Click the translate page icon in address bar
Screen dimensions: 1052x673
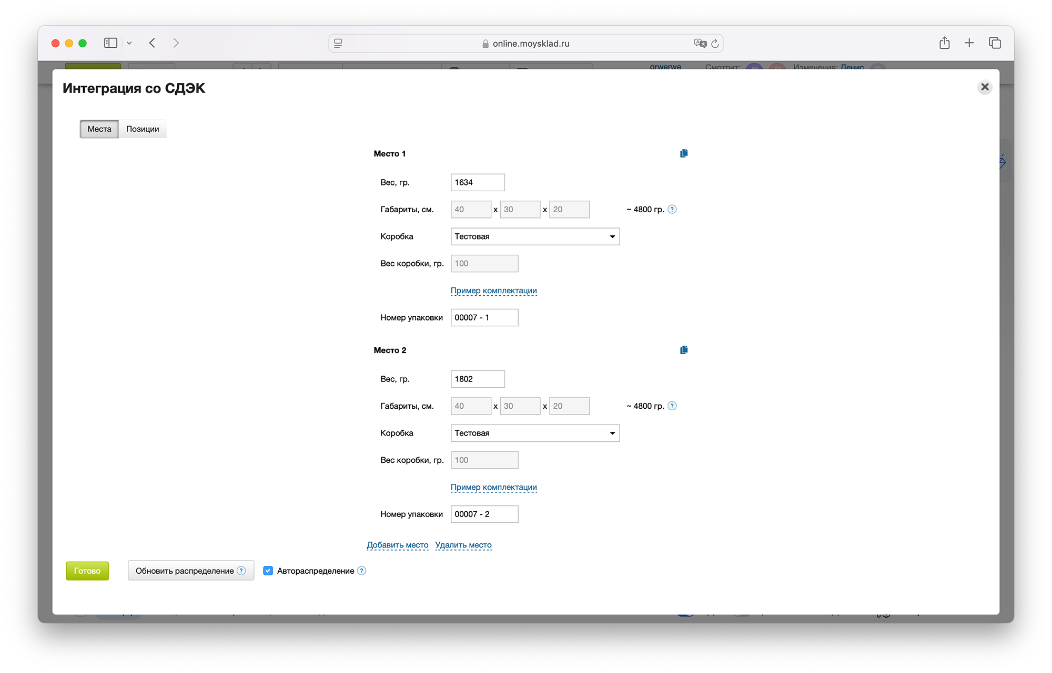point(700,44)
